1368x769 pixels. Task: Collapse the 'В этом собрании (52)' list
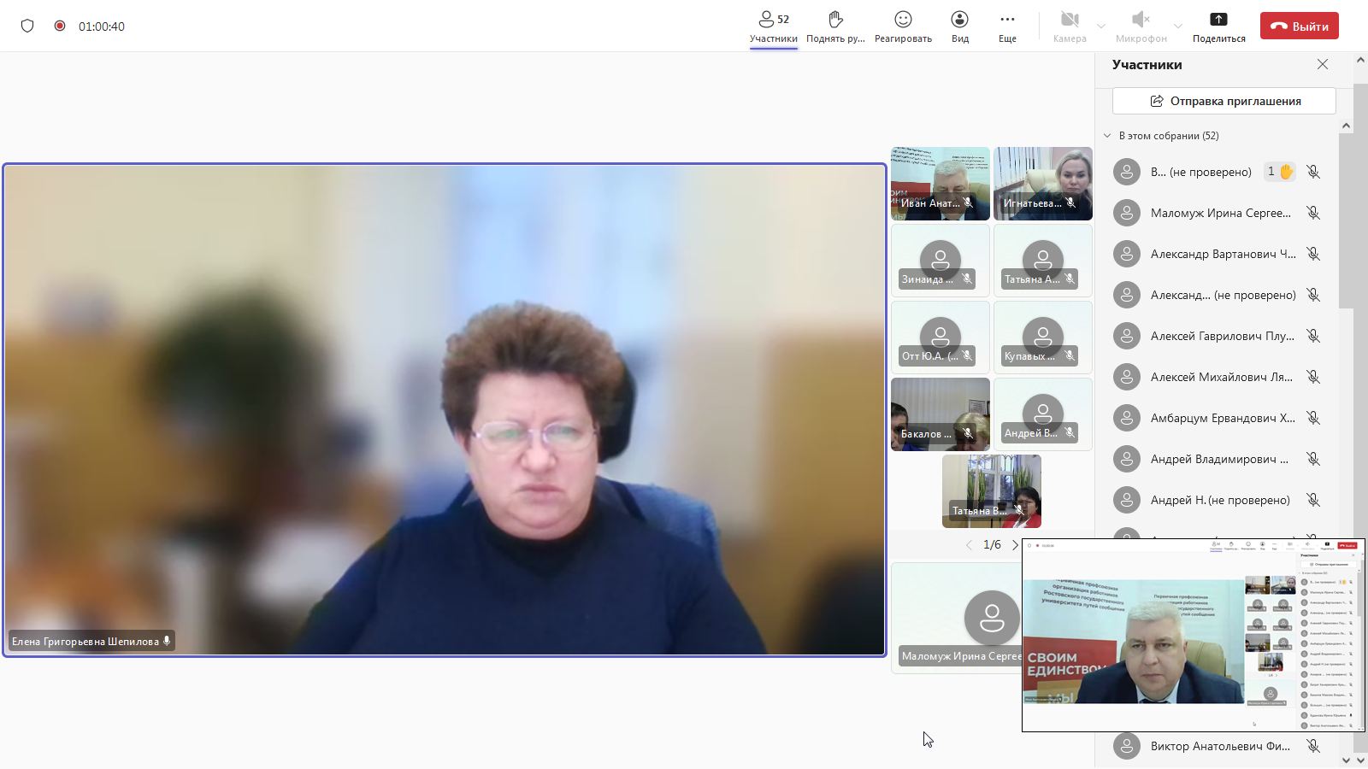(1107, 136)
